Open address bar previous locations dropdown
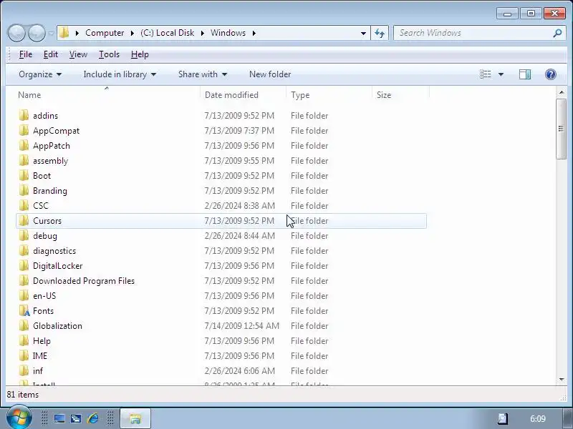Image resolution: width=573 pixels, height=429 pixels. [x=363, y=33]
